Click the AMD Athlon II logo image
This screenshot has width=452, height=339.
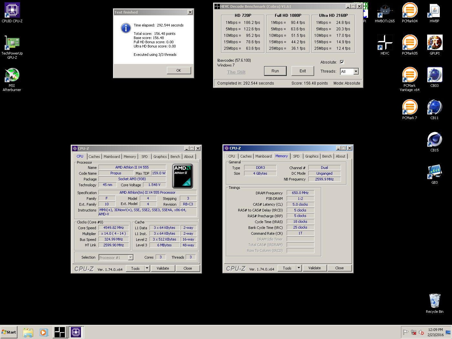coord(182,176)
